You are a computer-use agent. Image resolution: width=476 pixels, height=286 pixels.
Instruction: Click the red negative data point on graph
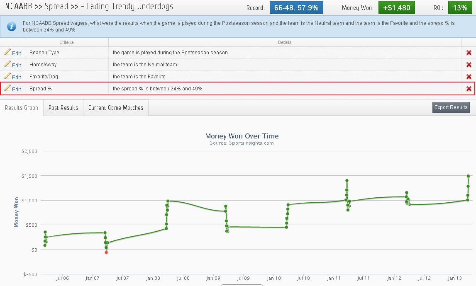(x=106, y=252)
